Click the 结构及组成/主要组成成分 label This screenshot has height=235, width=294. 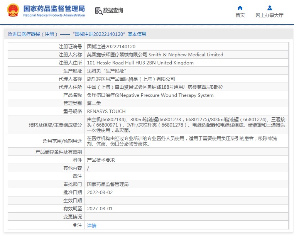55,125
